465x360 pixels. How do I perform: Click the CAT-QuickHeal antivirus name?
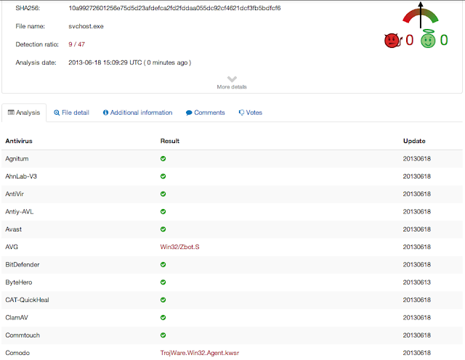27,300
